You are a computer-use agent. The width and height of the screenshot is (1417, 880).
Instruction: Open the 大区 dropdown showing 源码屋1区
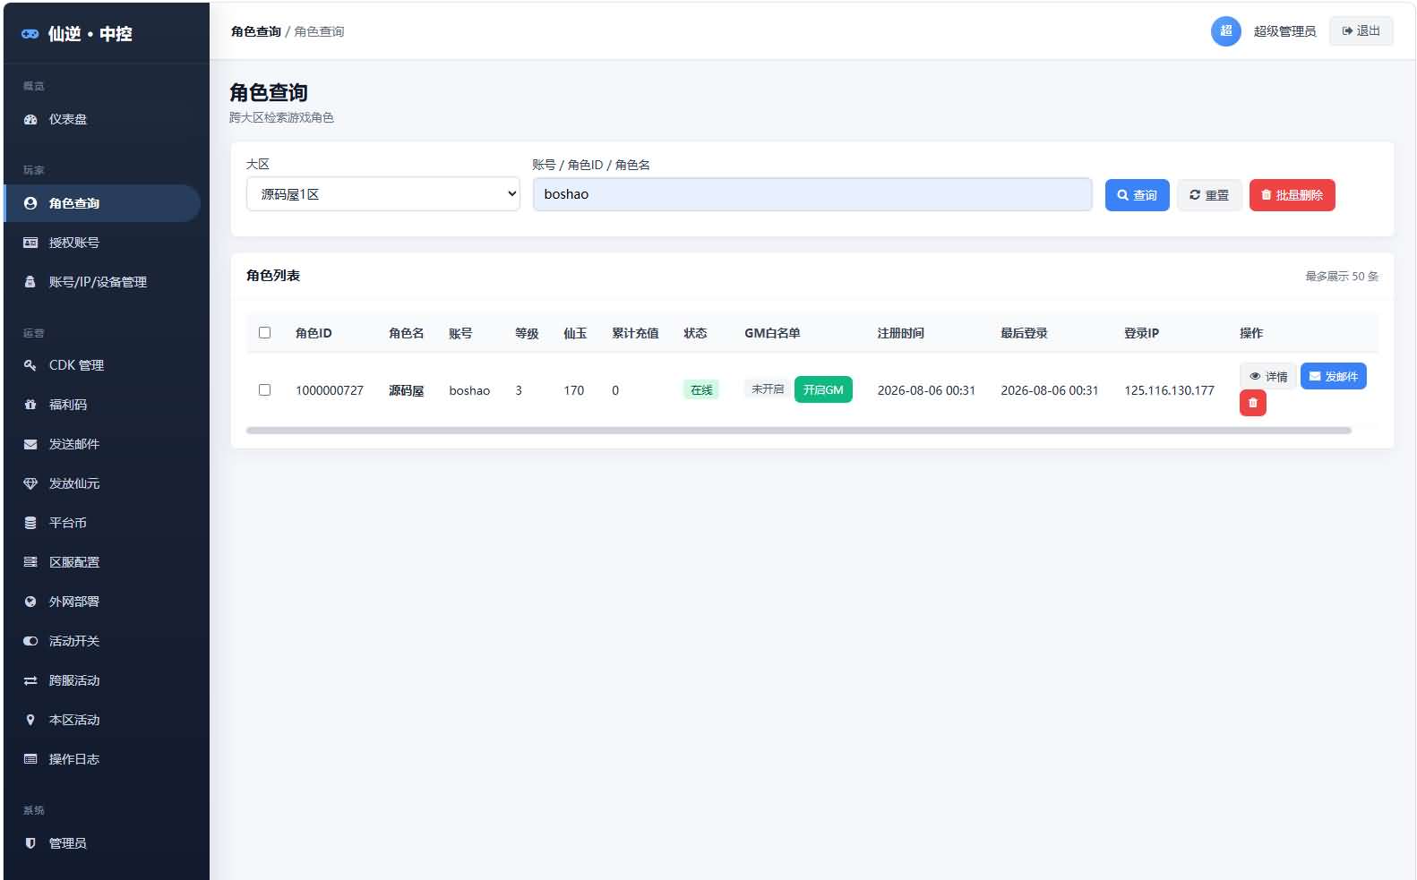pos(382,194)
